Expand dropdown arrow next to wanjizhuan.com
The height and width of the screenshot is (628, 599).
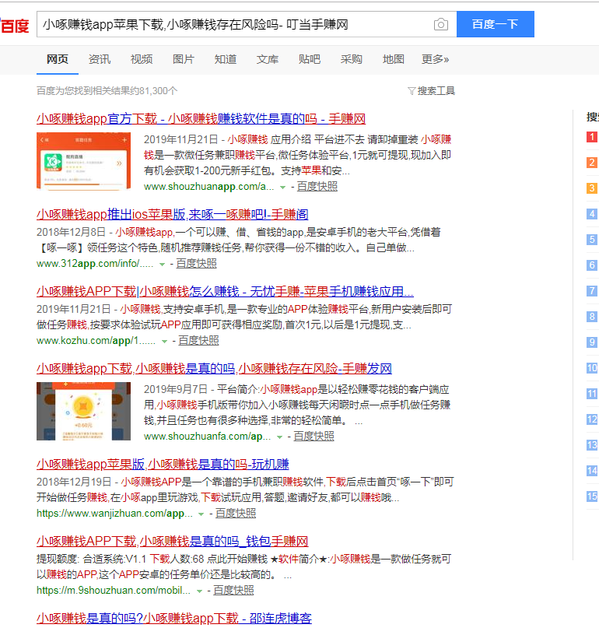coord(201,514)
